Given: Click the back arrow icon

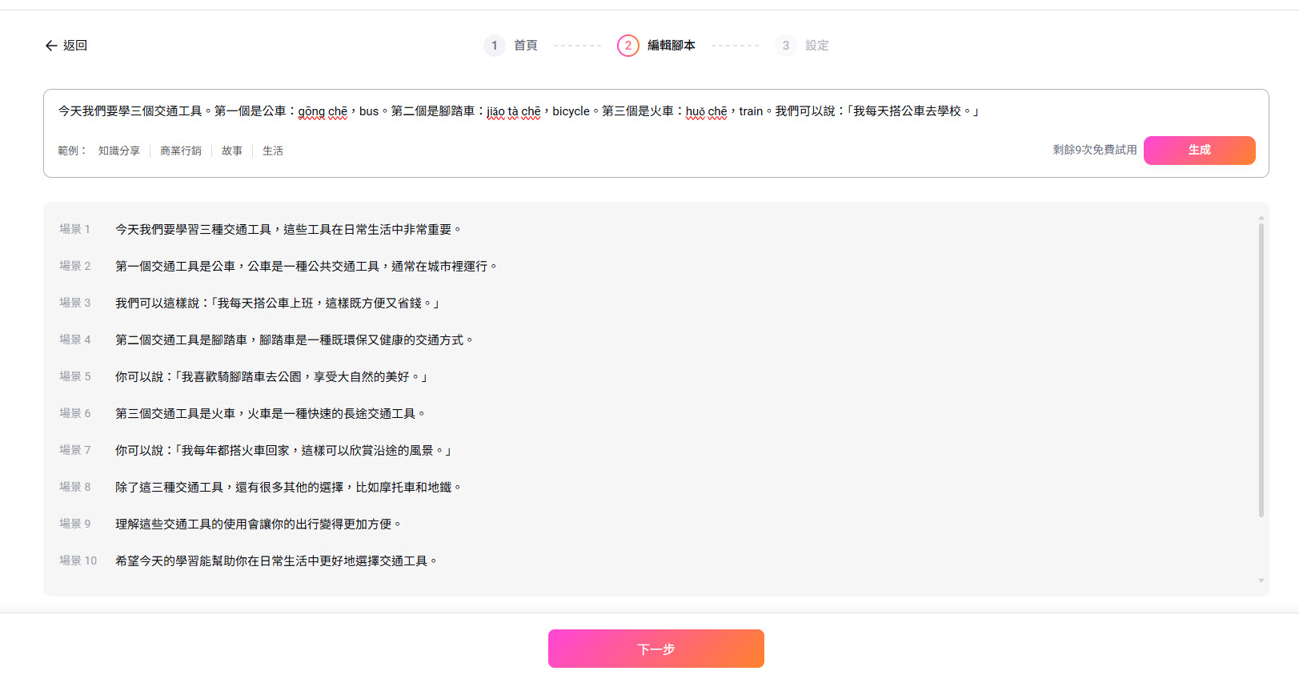Looking at the screenshot, I should click(x=51, y=46).
